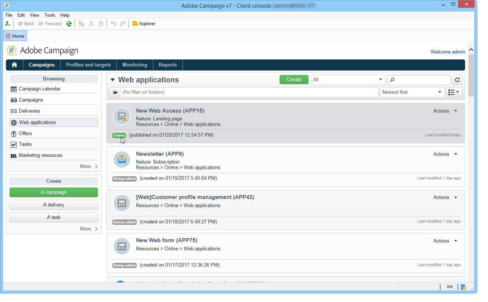Click into the search field with magnifier
This screenshot has width=488, height=302.
click(419, 80)
